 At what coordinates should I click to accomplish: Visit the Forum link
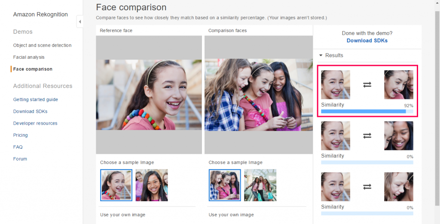pyautogui.click(x=20, y=159)
